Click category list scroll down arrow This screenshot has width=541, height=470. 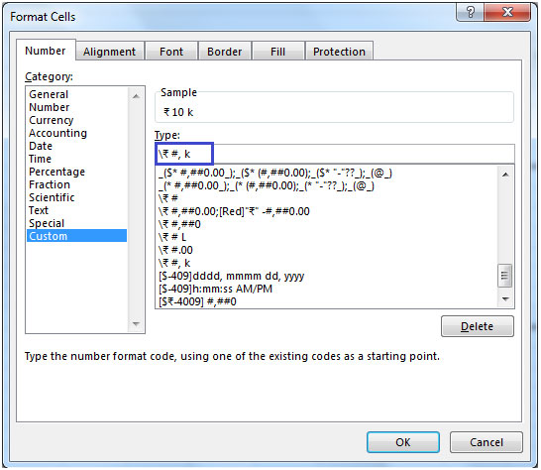pyautogui.click(x=137, y=324)
